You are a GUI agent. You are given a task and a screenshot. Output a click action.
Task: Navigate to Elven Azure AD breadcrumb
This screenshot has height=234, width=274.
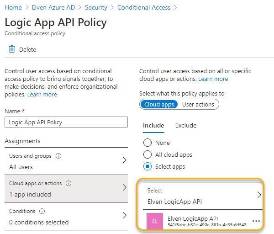53,7
